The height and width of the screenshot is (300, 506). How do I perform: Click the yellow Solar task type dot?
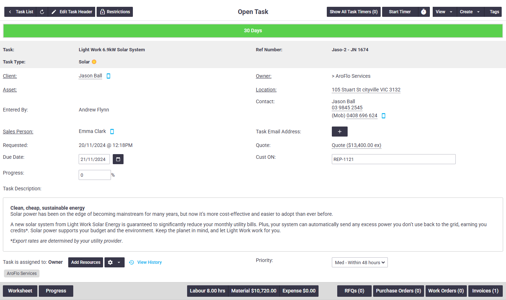pos(94,62)
